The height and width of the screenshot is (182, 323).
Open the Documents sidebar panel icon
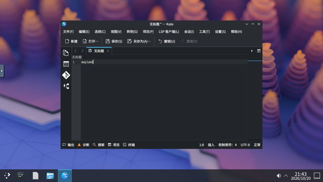[x=66, y=53]
